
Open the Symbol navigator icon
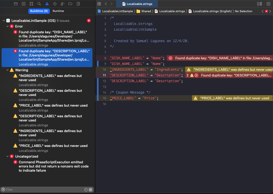[31, 4]
